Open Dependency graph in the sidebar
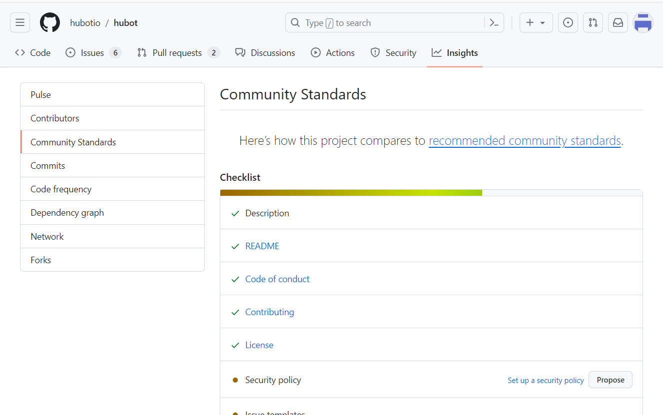 [x=112, y=213]
